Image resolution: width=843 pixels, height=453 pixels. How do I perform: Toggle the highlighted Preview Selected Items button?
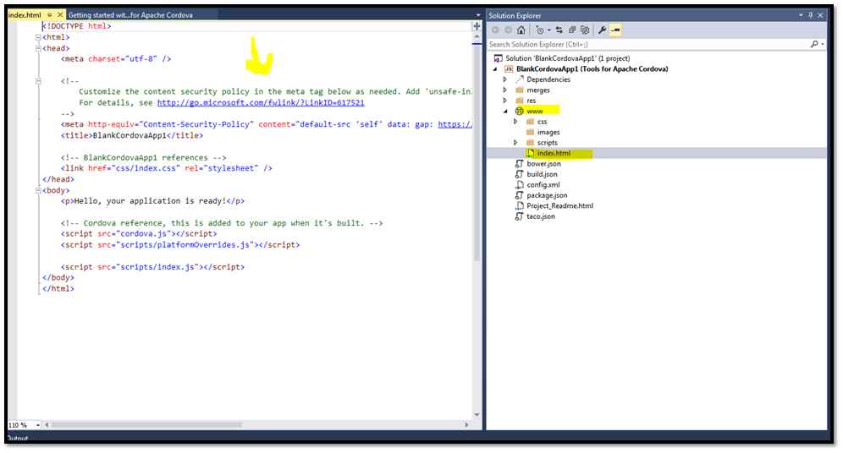click(x=615, y=30)
